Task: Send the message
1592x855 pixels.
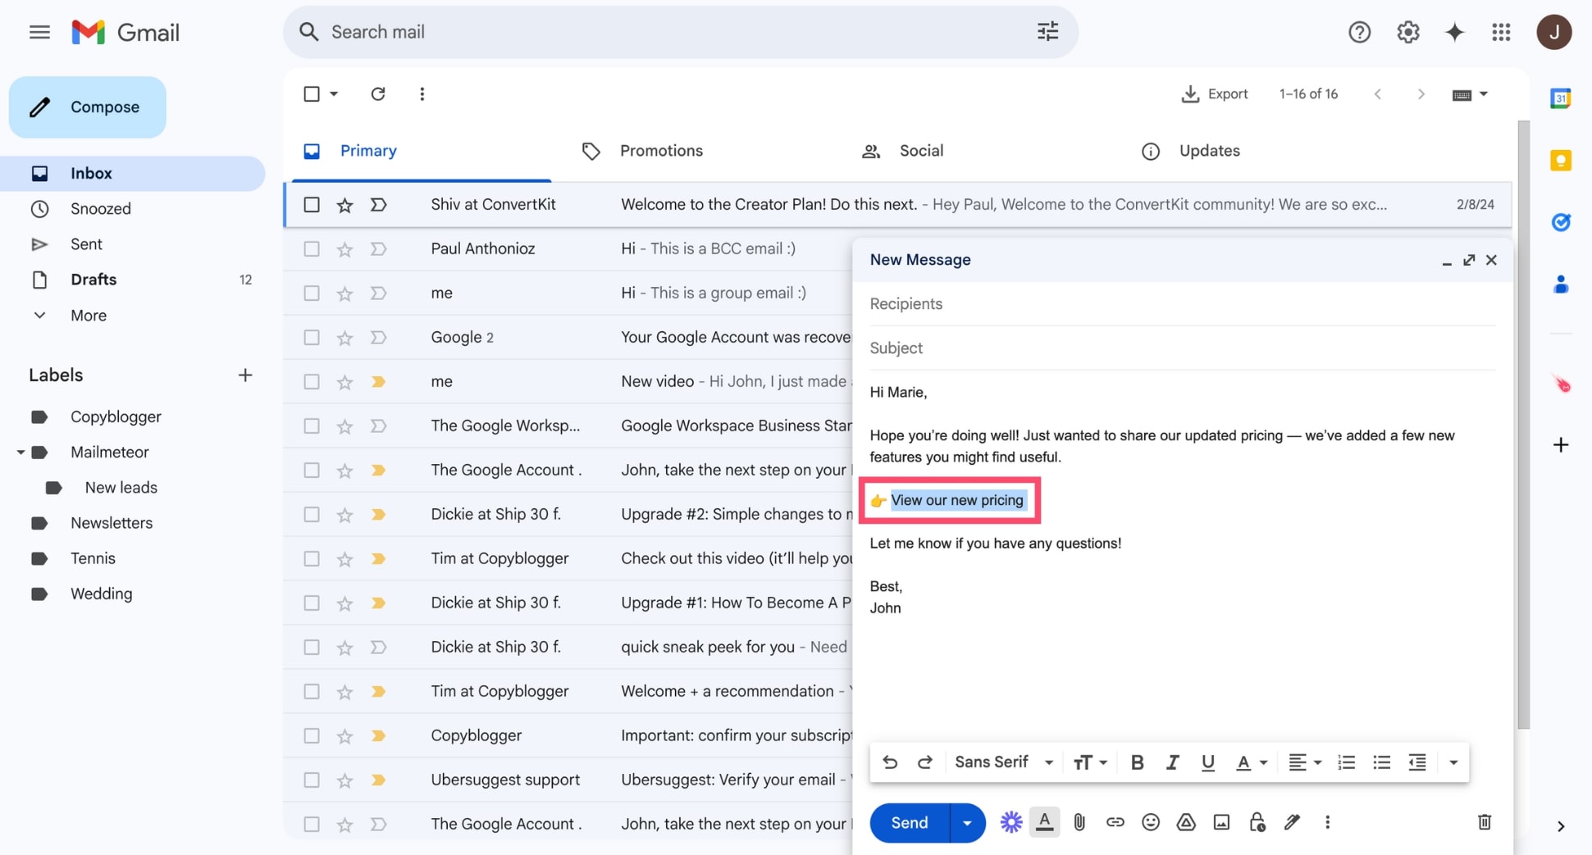Action: pyautogui.click(x=909, y=823)
